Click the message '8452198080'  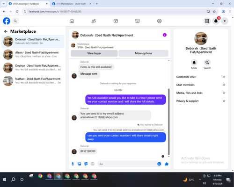click(88, 151)
